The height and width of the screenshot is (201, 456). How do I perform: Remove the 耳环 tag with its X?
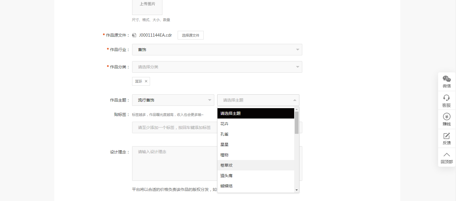146,81
